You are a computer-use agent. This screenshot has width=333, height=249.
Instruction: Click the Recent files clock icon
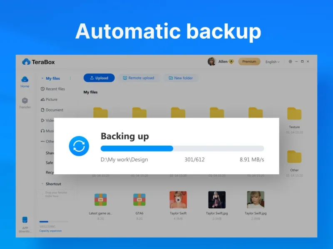(x=42, y=89)
